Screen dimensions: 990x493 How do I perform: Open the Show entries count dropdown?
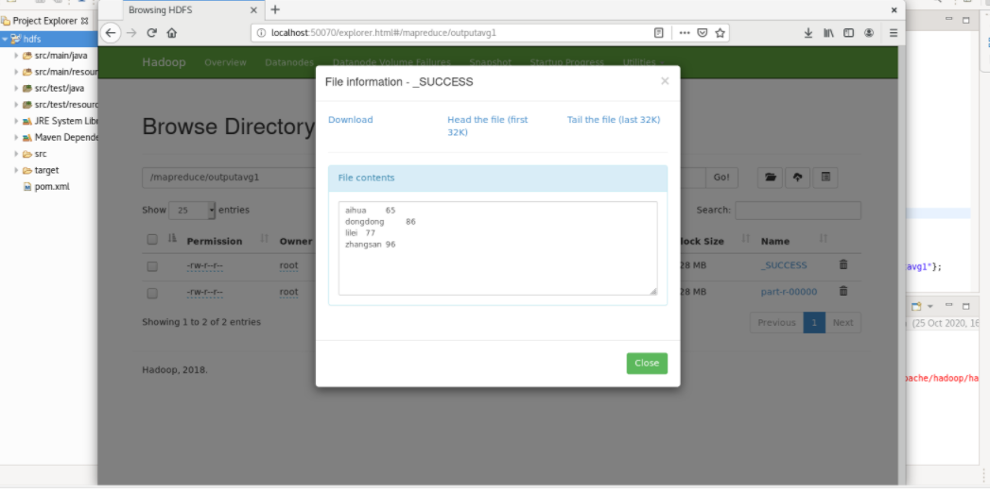click(x=196, y=210)
